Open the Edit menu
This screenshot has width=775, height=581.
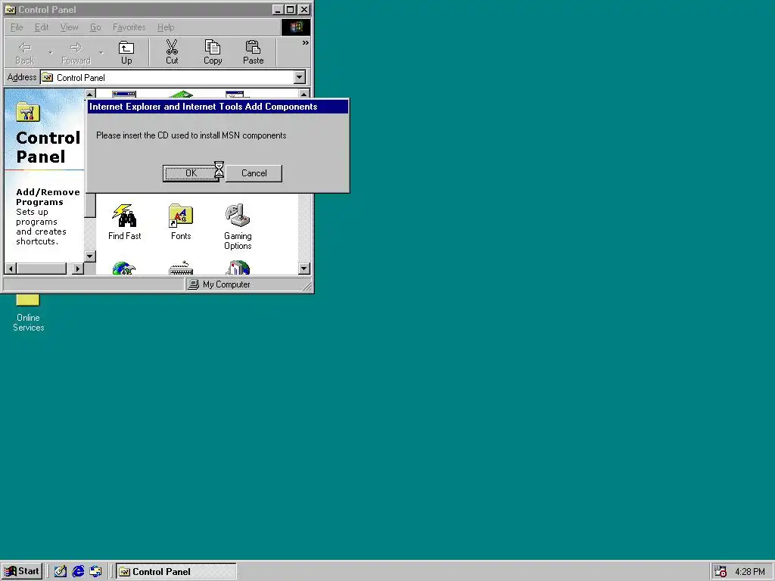(42, 27)
